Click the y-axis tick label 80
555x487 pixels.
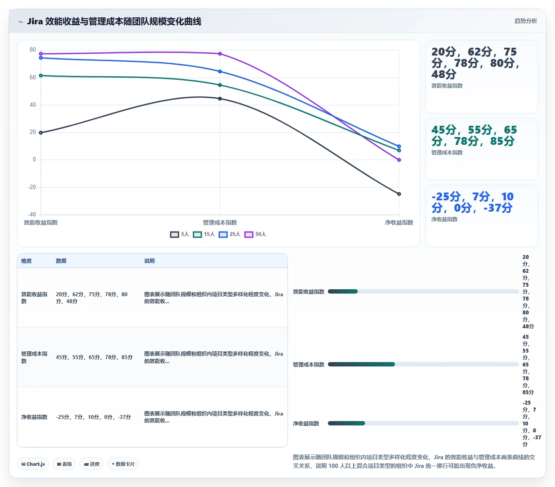coord(33,50)
